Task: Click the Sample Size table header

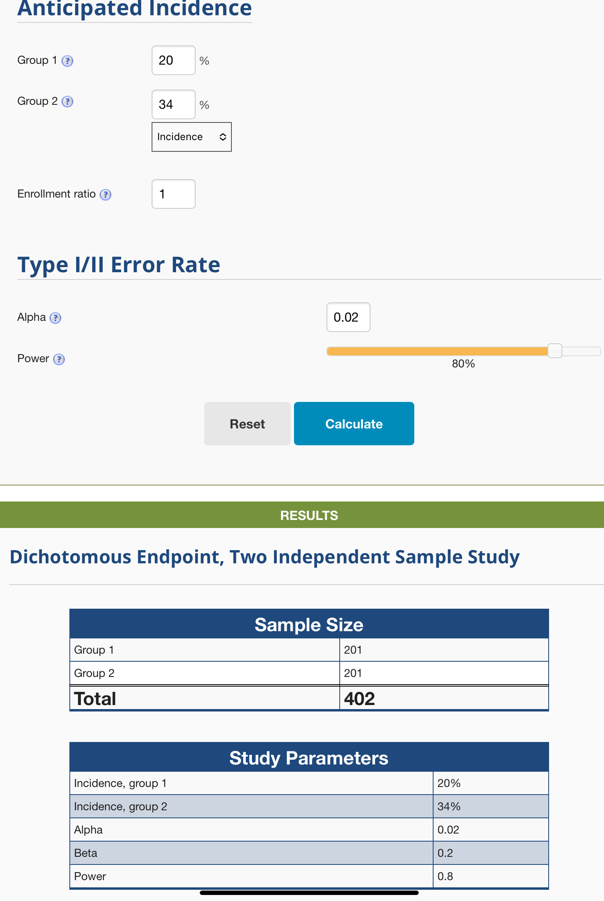Action: pyautogui.click(x=309, y=624)
